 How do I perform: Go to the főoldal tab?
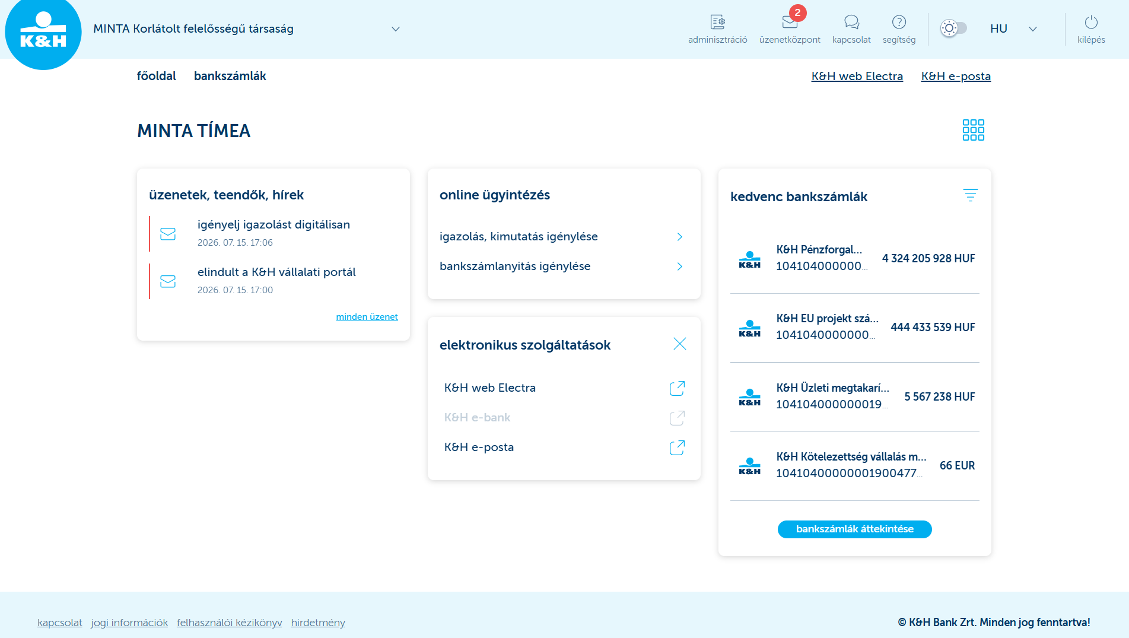[x=157, y=76]
